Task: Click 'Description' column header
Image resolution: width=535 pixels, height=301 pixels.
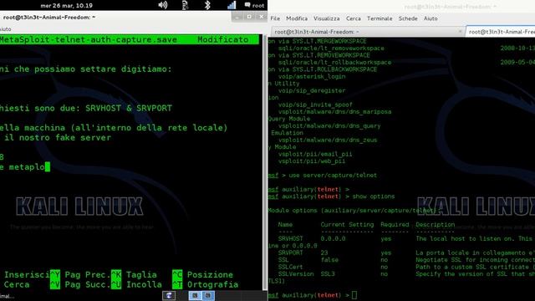Action: point(435,225)
